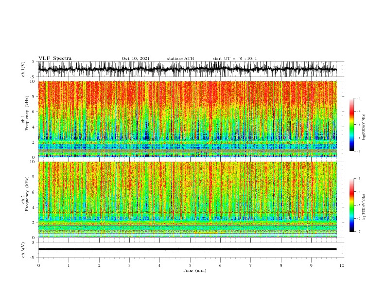Click the ch.1 frequency tick "4"

pyautogui.click(x=34, y=127)
